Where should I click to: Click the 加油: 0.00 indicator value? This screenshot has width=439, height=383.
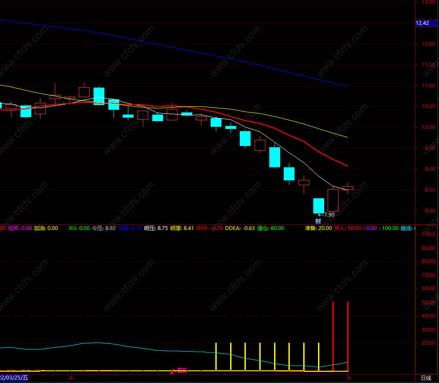[46, 228]
